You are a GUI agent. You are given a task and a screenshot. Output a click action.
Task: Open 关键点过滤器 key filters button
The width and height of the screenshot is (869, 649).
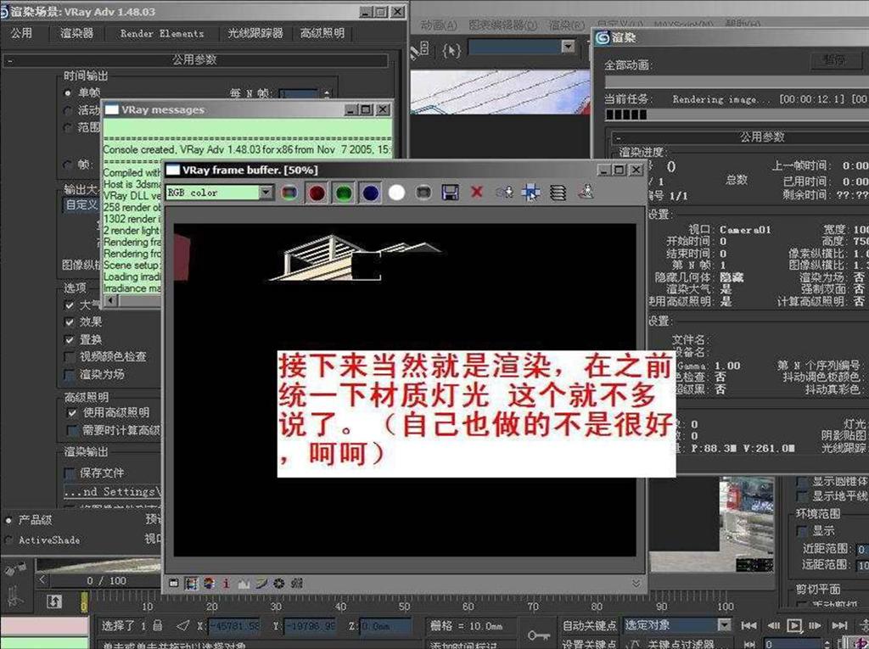tap(681, 643)
